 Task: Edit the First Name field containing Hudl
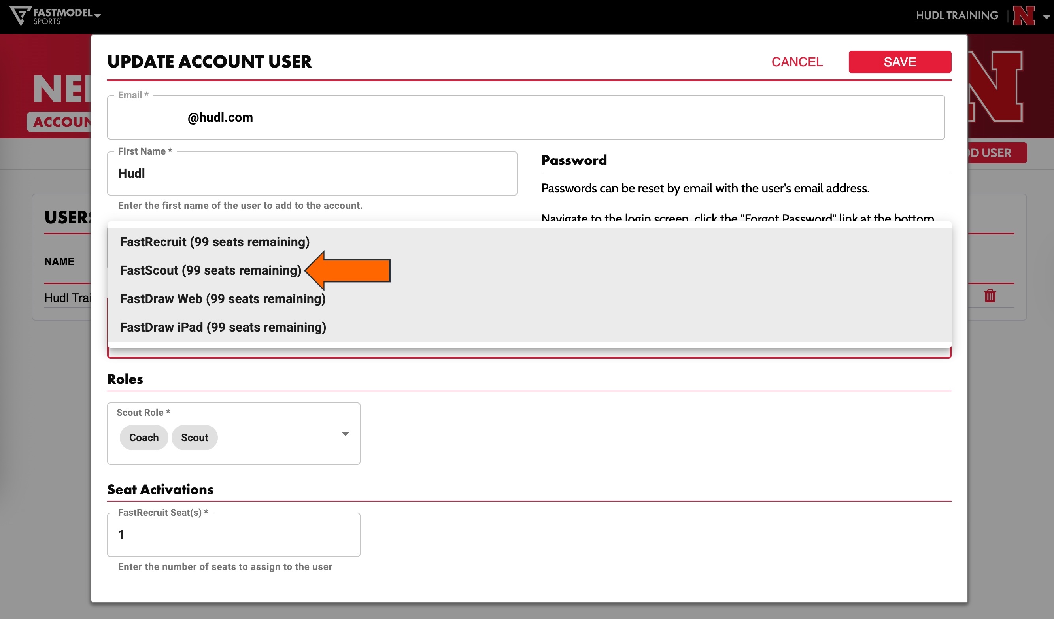[312, 174]
